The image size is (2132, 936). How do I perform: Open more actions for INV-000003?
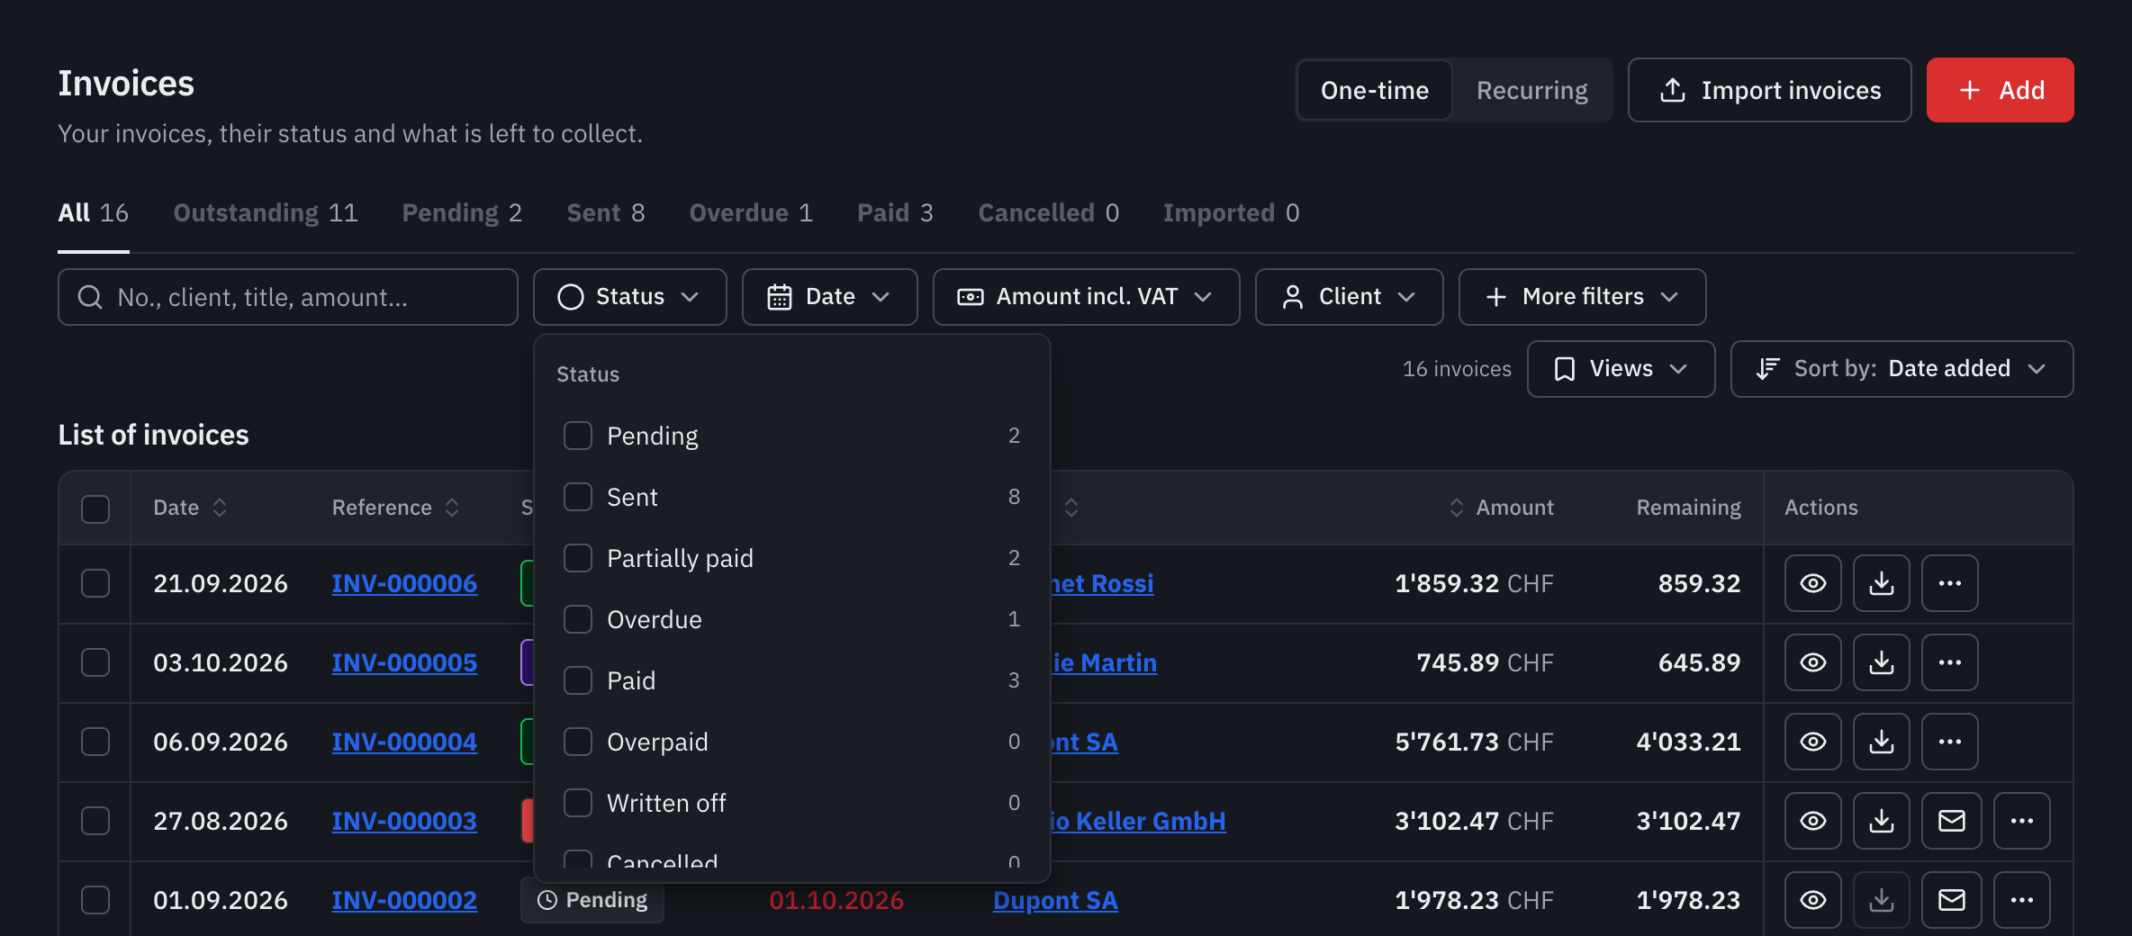click(2021, 821)
